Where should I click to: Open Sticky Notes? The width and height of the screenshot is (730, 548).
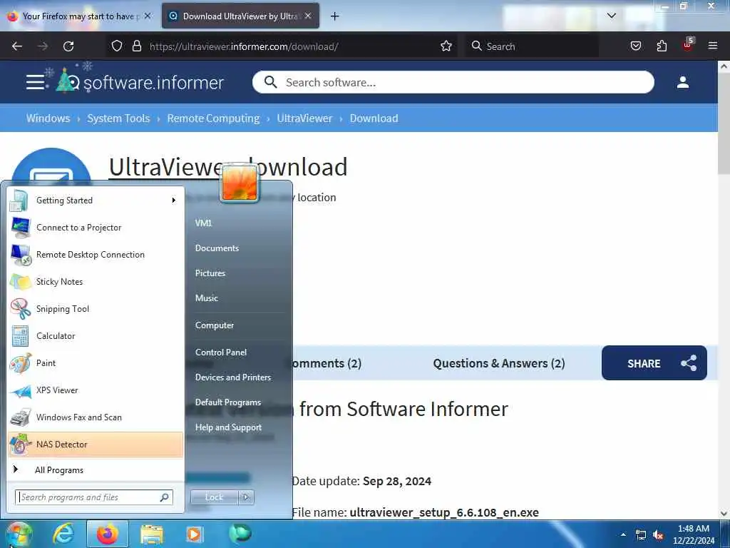tap(95, 281)
